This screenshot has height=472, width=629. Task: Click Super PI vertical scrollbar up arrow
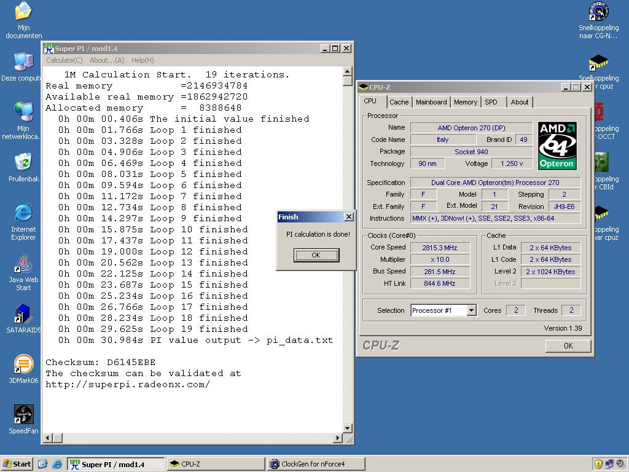348,71
